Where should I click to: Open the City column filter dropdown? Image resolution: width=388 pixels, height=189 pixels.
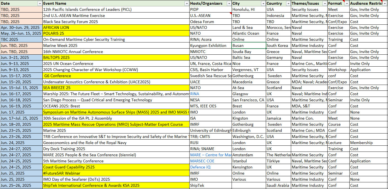[263, 3]
